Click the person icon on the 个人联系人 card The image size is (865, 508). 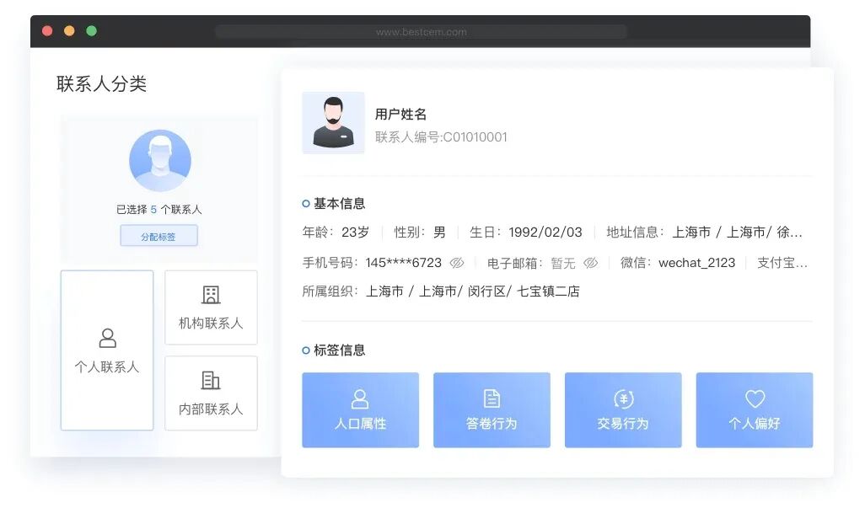(106, 338)
